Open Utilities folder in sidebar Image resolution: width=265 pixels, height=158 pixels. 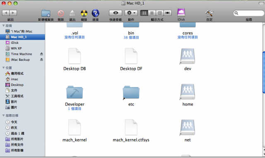(x=22, y=96)
